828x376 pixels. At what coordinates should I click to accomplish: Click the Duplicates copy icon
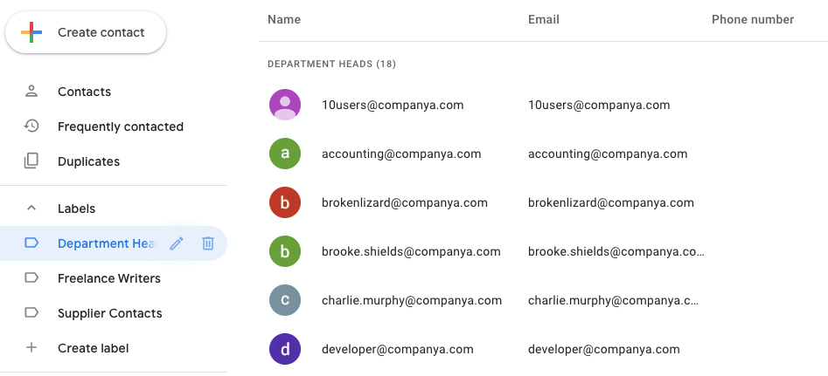(x=31, y=161)
